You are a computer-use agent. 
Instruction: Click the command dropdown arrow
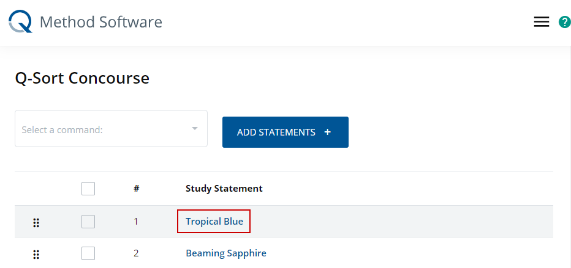pyautogui.click(x=194, y=129)
